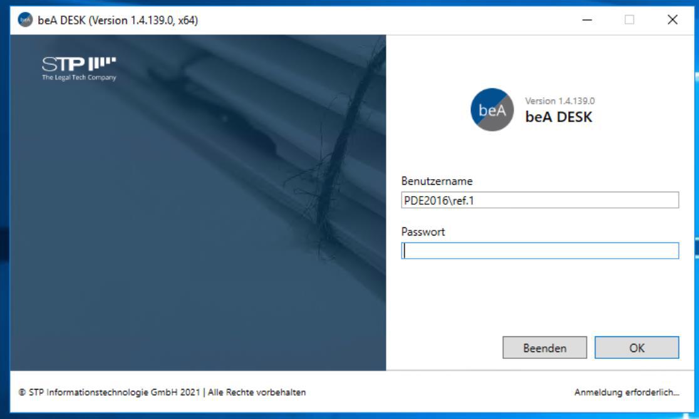Click the beA app icon in title bar
This screenshot has height=419, width=699.
coord(26,20)
